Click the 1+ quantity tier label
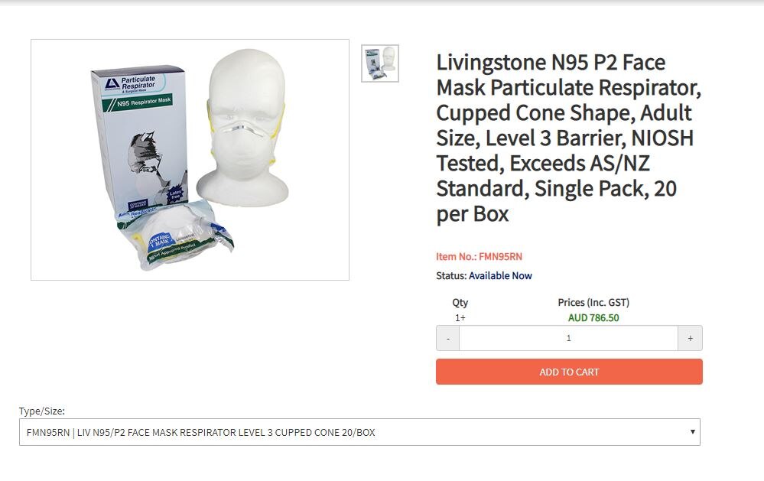The width and height of the screenshot is (764, 481). (460, 318)
